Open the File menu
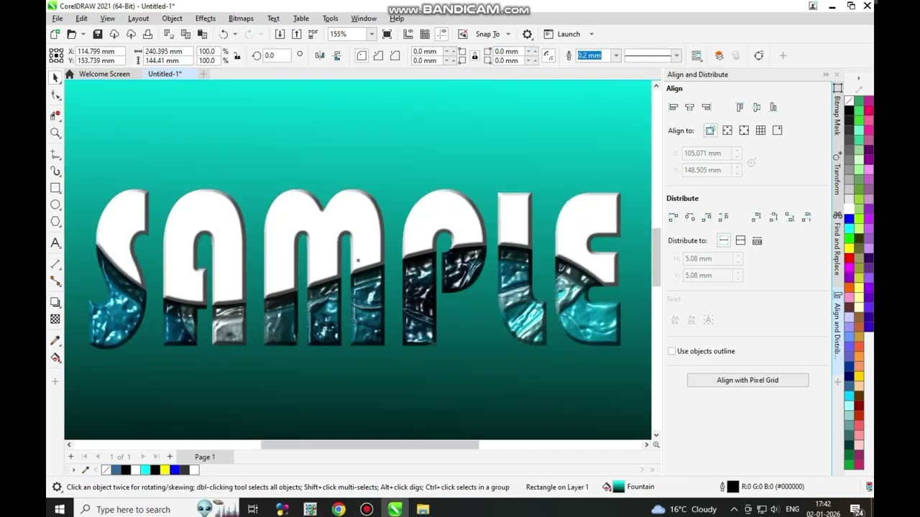 pos(57,19)
